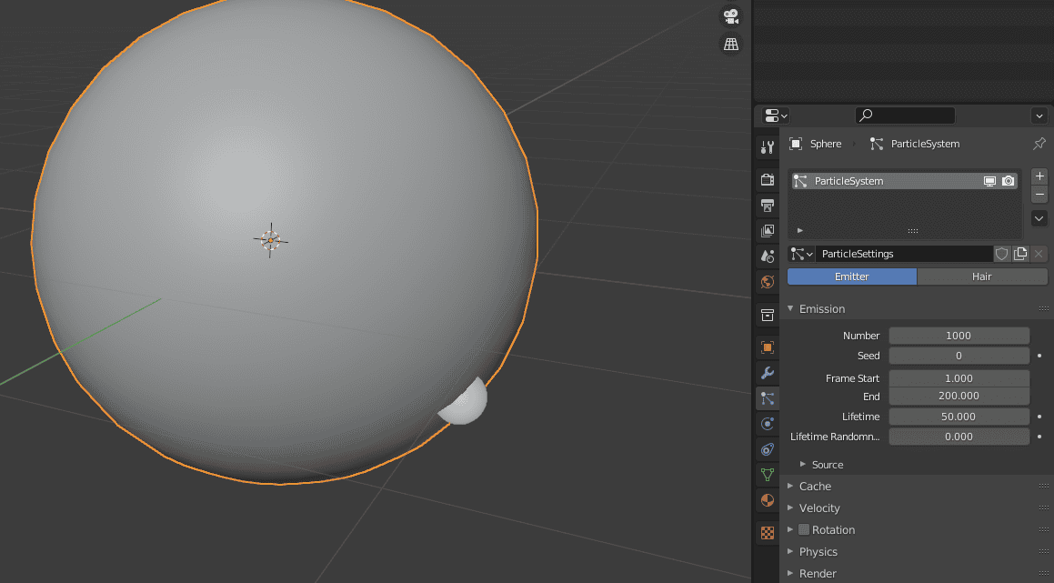Toggle ParticleSystem render visibility
Screen dimensions: 1054x583
pos(1008,180)
